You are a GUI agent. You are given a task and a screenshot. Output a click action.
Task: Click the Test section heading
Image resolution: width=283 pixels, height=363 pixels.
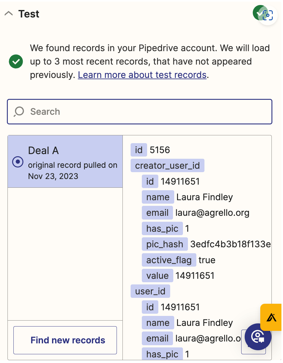click(29, 14)
